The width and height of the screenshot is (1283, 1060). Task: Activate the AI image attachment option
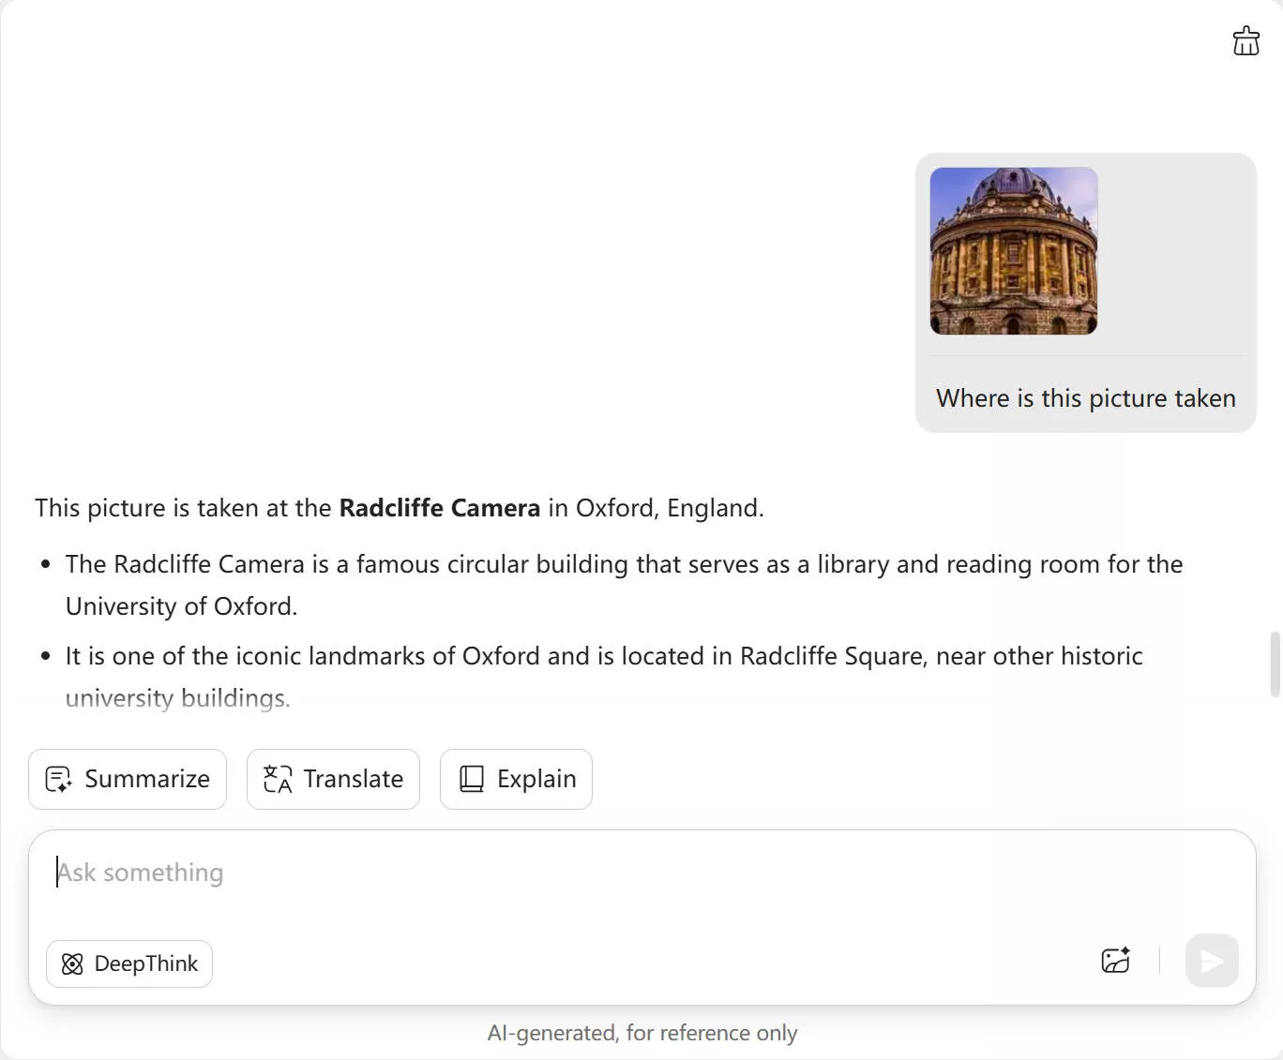1115,961
